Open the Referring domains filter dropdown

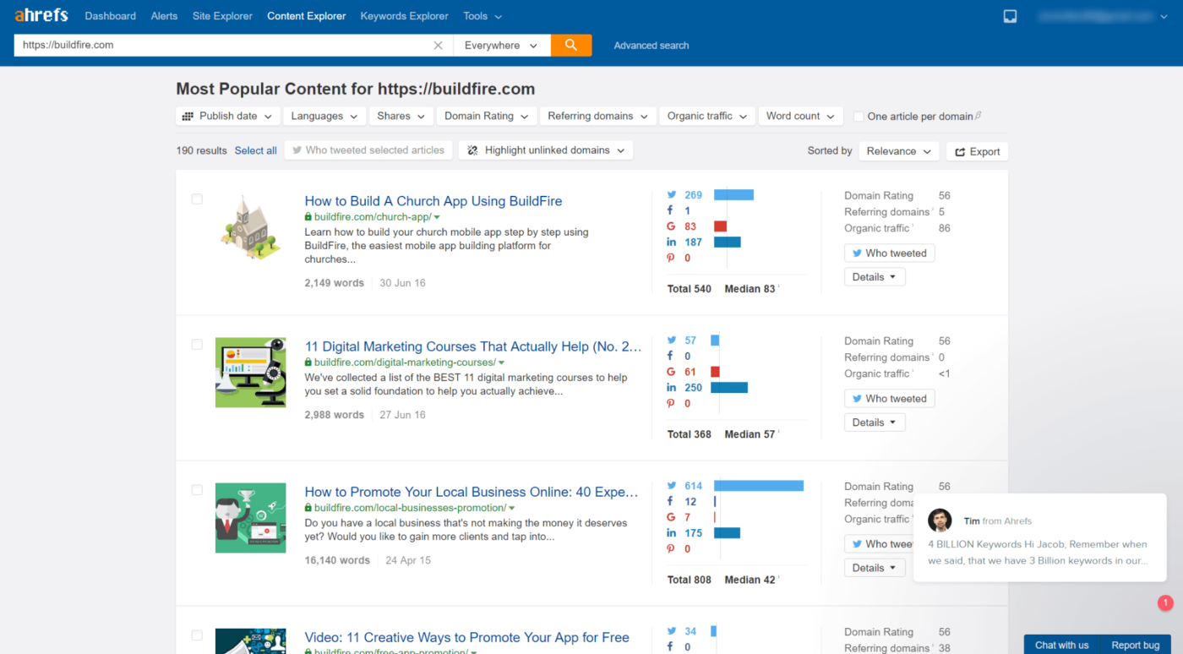coord(598,116)
